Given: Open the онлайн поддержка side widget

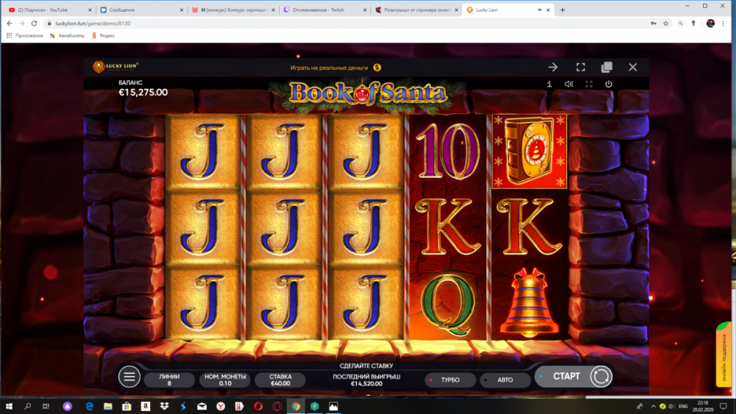Looking at the screenshot, I should point(723,355).
